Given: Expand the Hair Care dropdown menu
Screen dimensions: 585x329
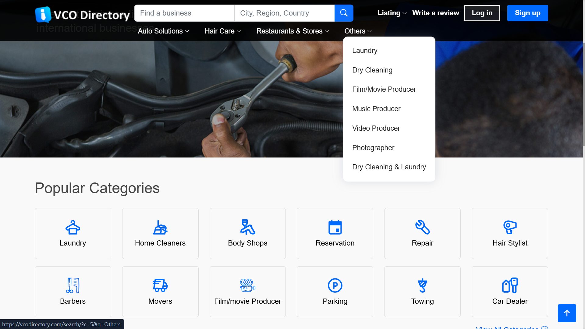Looking at the screenshot, I should click(222, 31).
